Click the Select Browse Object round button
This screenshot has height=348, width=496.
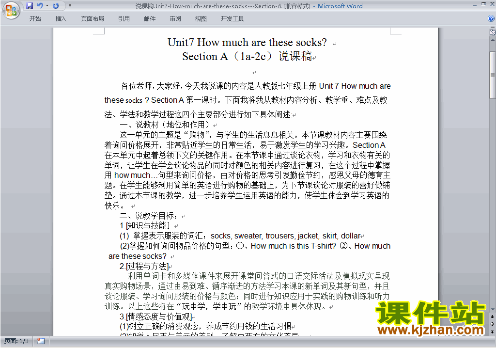click(x=492, y=324)
